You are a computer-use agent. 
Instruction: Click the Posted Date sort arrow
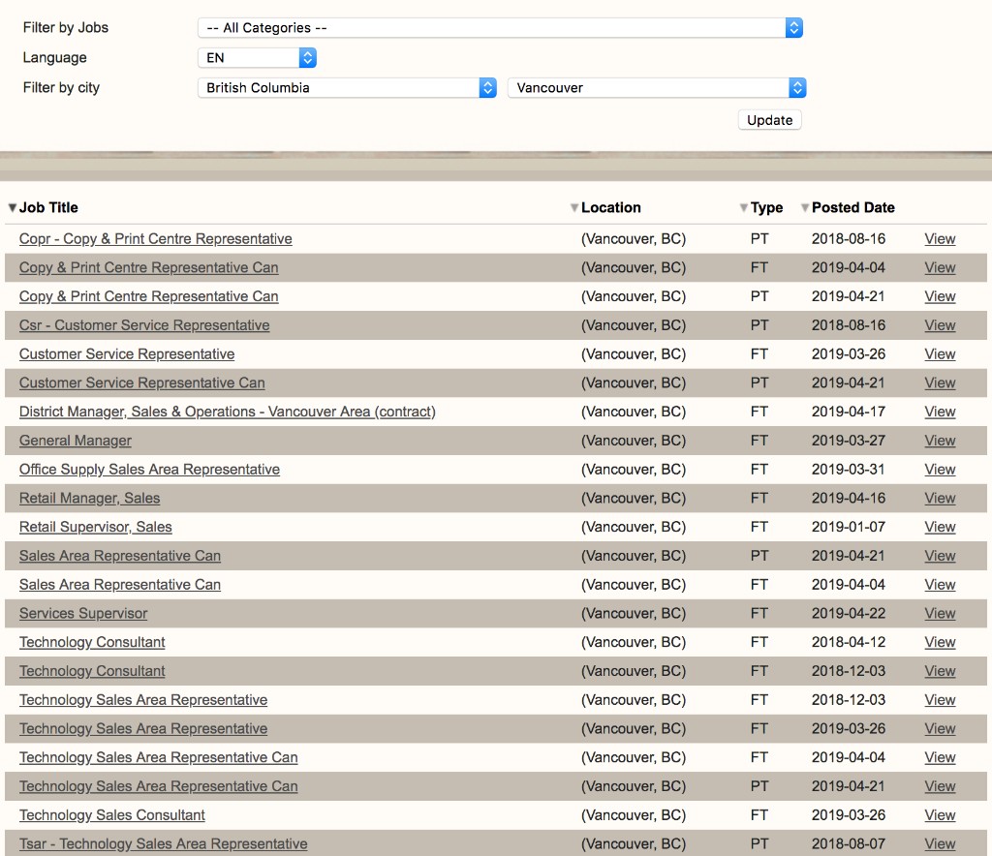tap(805, 208)
